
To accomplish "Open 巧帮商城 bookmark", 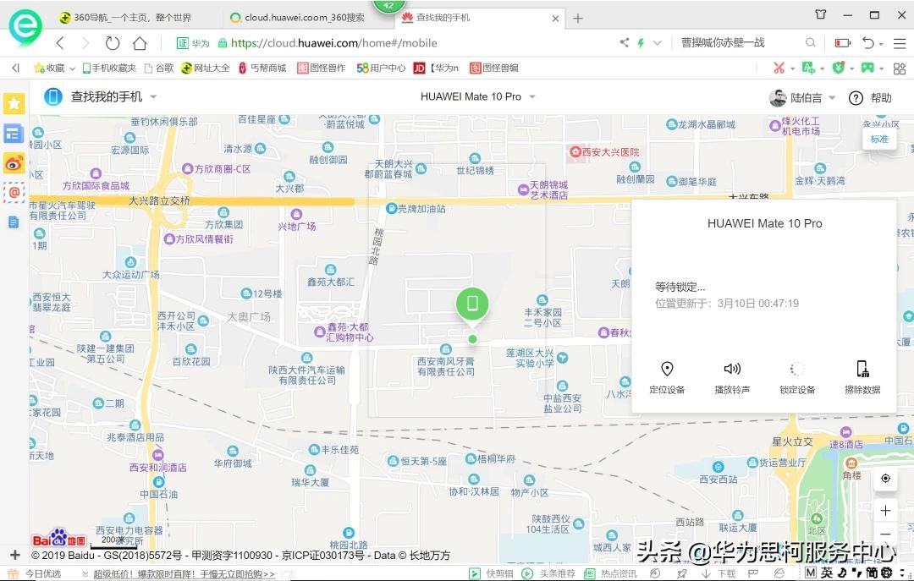I will [262, 68].
